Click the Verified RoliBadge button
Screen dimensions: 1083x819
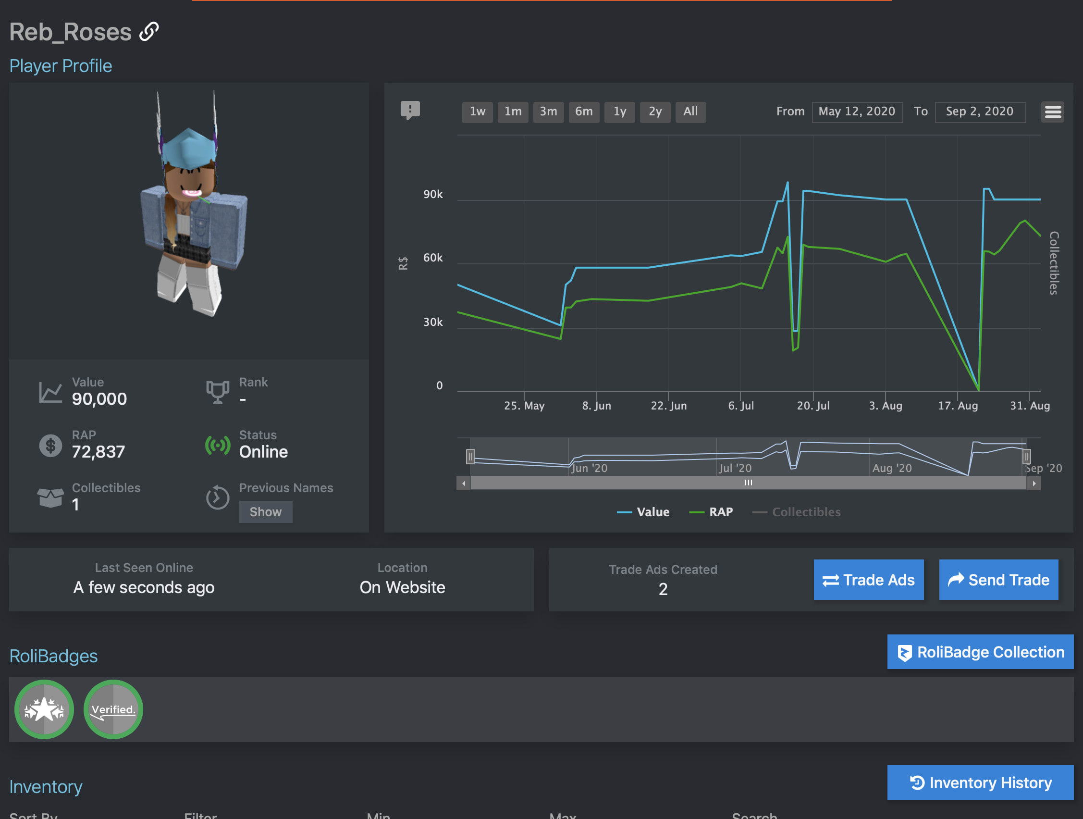pyautogui.click(x=112, y=709)
